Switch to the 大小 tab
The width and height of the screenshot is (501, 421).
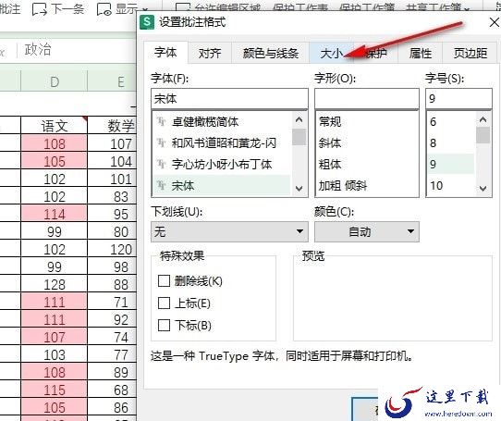tap(331, 53)
